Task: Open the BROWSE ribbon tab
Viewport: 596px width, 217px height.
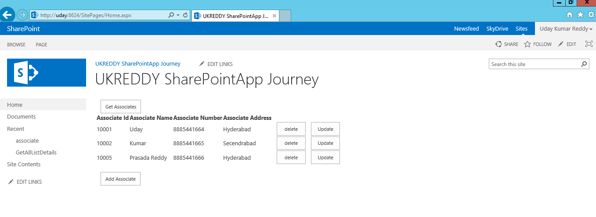Action: coord(16,45)
